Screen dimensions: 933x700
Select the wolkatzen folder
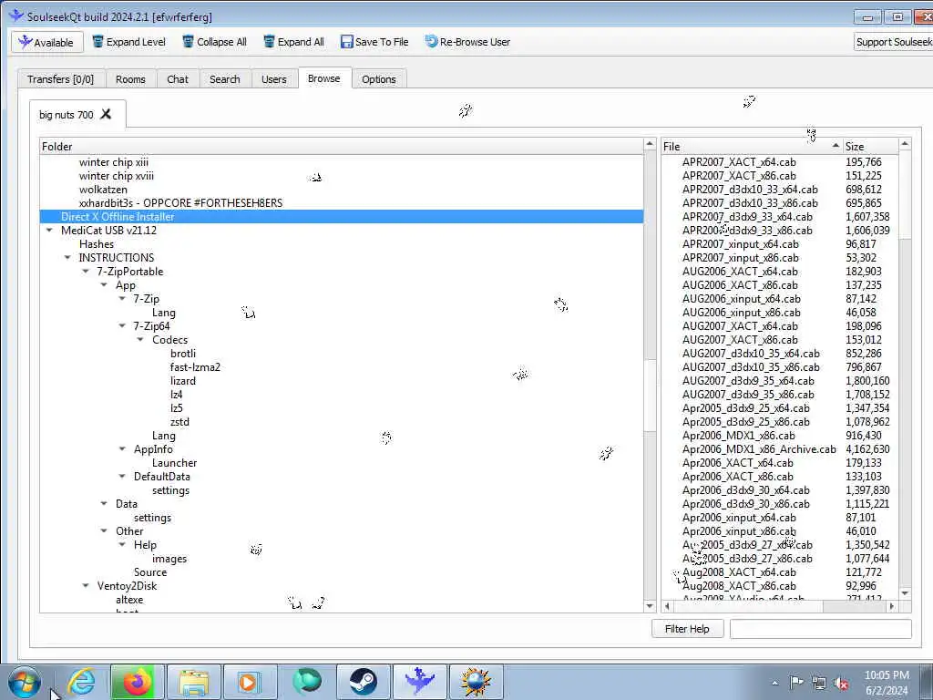point(103,190)
